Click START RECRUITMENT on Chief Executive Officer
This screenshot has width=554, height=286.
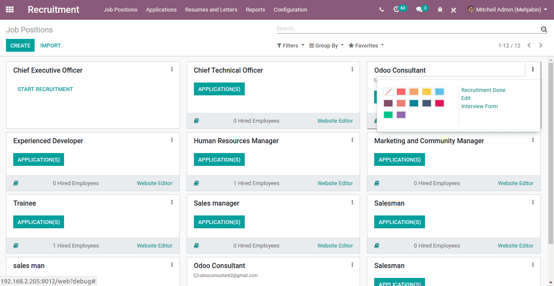(45, 89)
